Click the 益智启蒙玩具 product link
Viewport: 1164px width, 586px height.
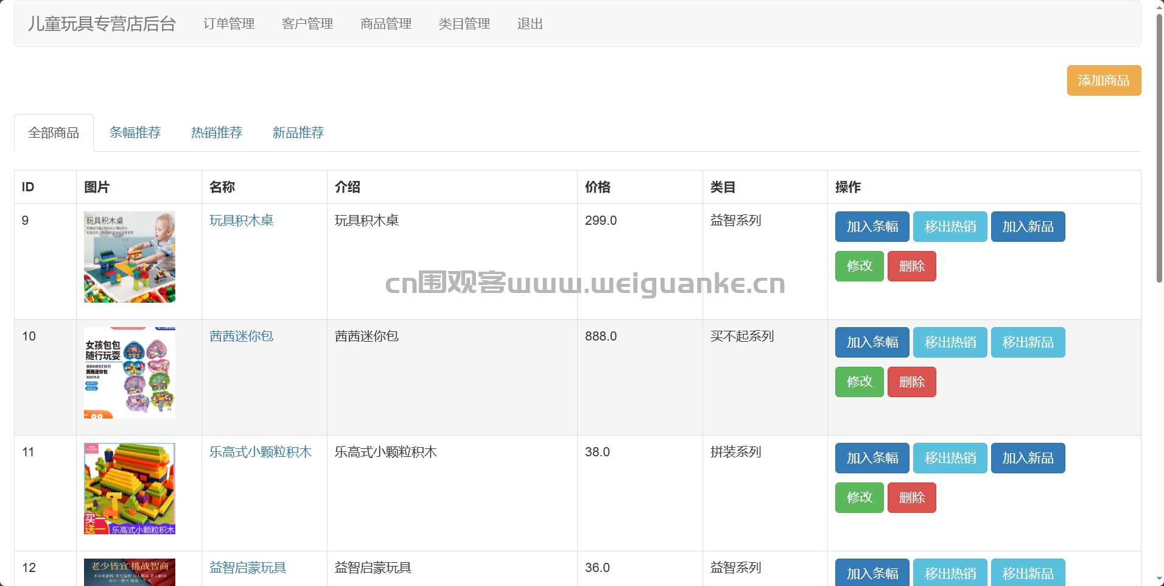coord(248,568)
